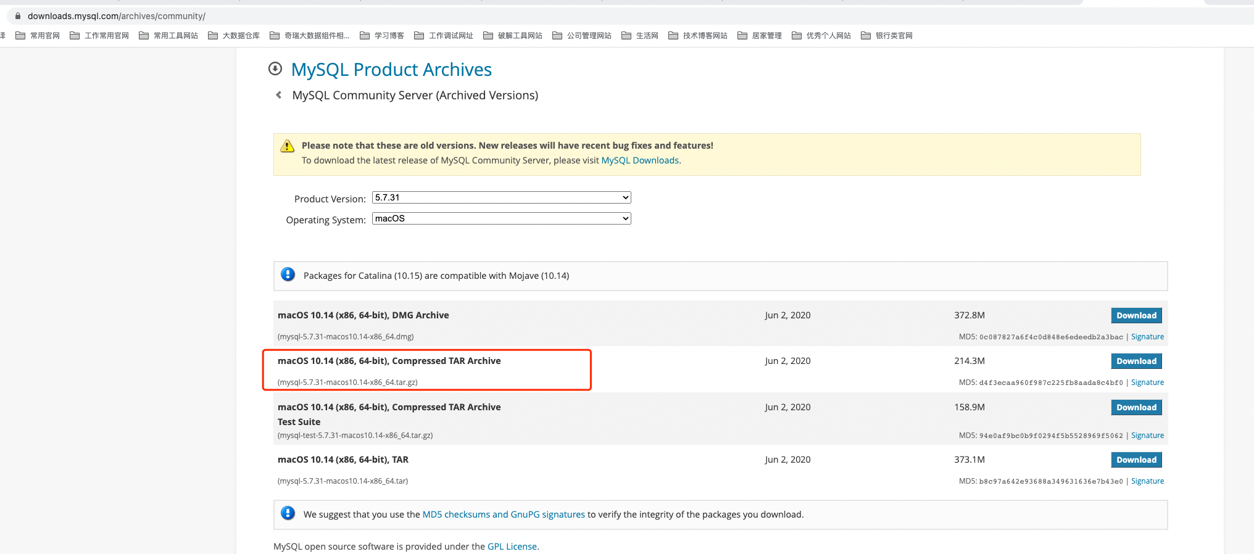This screenshot has height=554, width=1254.
Task: Click the yellow warning triangle icon
Action: pos(287,146)
